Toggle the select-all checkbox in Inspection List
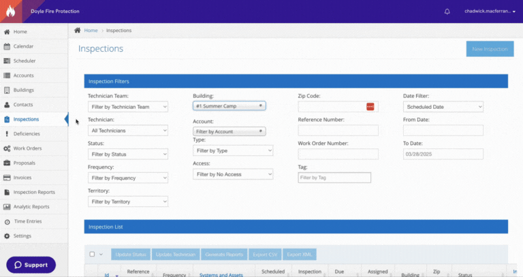This screenshot has height=277, width=523. pos(92,255)
